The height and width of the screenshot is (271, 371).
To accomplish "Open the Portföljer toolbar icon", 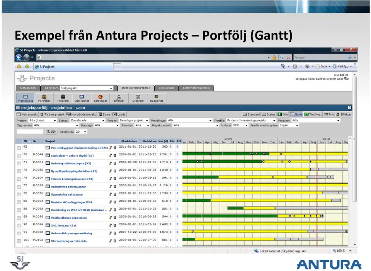I will click(x=44, y=98).
